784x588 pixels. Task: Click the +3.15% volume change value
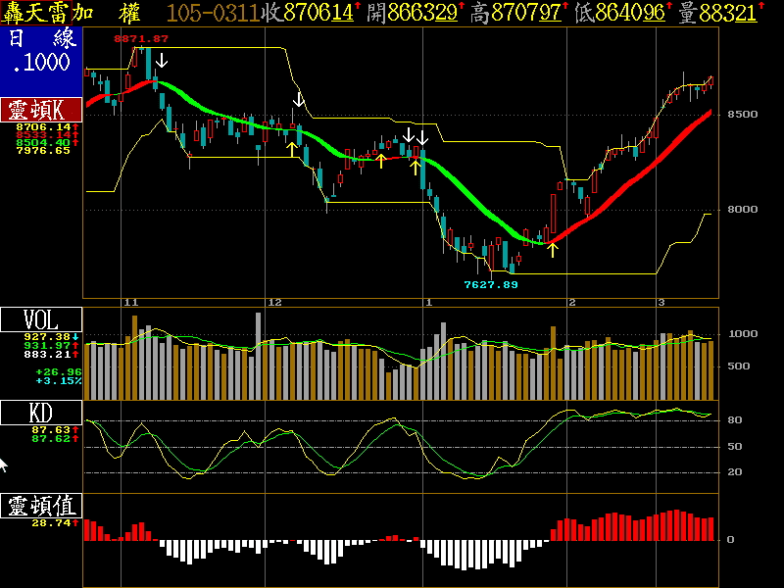[x=58, y=380]
